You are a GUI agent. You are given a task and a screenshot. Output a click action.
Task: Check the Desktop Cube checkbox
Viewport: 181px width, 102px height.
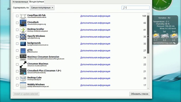coord(17,78)
